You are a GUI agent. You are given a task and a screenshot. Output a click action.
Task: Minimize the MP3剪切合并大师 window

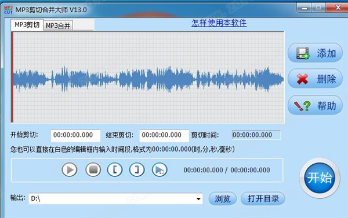(x=304, y=8)
